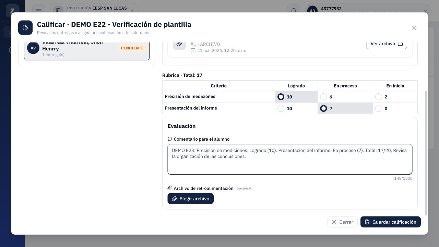The image size is (439, 247).
Task: Select student Villarreal Villarreal, Jhon Henrry
Action: [87, 50]
